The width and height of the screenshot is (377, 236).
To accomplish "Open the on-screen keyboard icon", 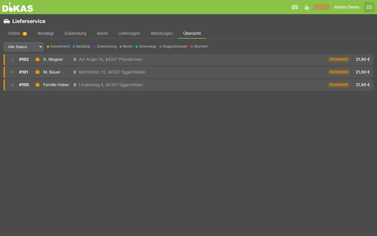I will (x=295, y=7).
